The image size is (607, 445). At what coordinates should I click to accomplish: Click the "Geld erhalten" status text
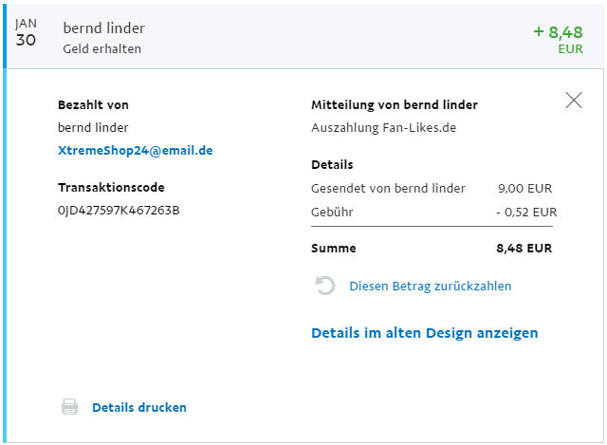point(102,48)
